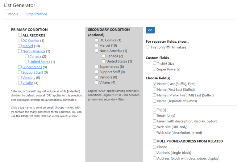Click the Superheroes tag link
Viewport: 237px width, 162px height.
32,67
